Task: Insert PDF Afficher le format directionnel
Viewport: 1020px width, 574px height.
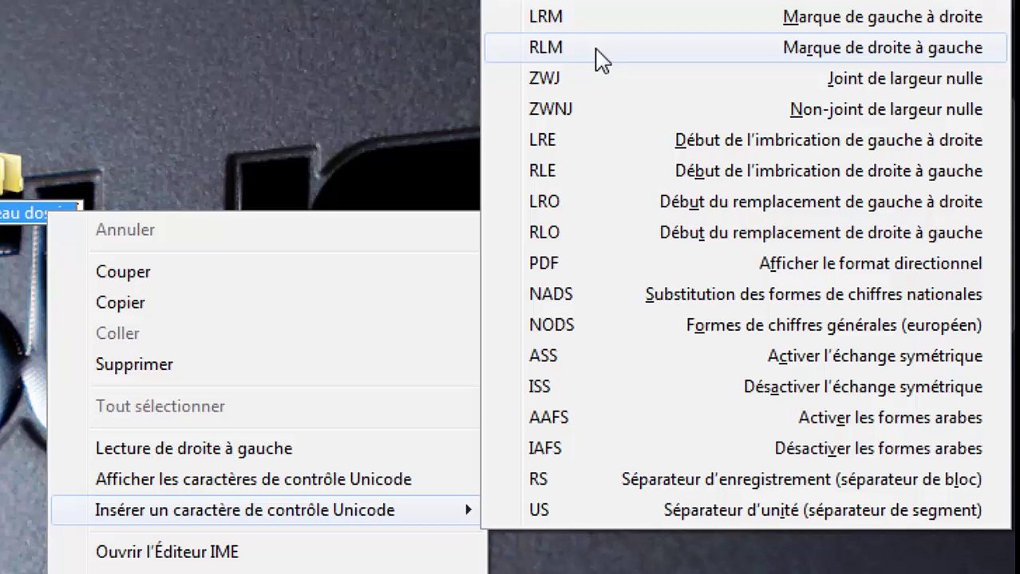Action: tap(745, 264)
